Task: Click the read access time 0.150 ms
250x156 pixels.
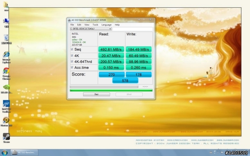Action: (111, 67)
